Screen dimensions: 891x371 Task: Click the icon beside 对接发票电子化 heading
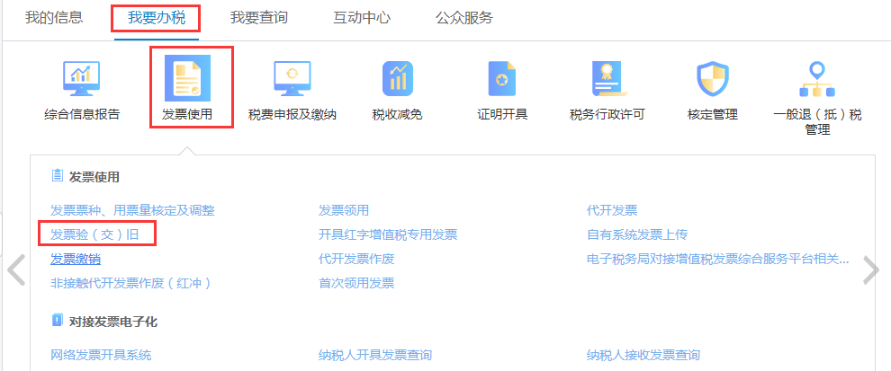point(57,321)
